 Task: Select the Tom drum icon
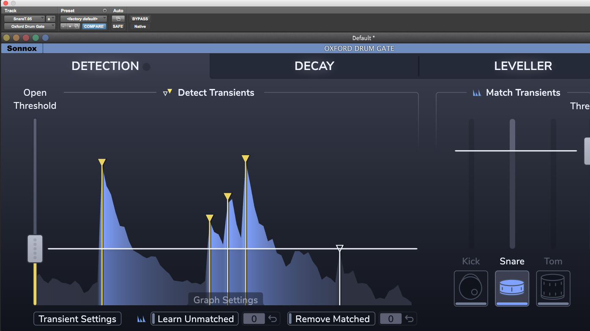[x=553, y=288]
